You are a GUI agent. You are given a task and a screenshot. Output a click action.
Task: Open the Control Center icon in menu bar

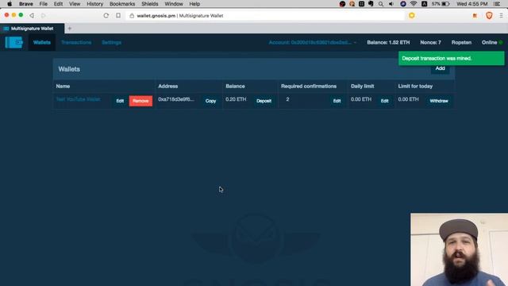point(497,4)
